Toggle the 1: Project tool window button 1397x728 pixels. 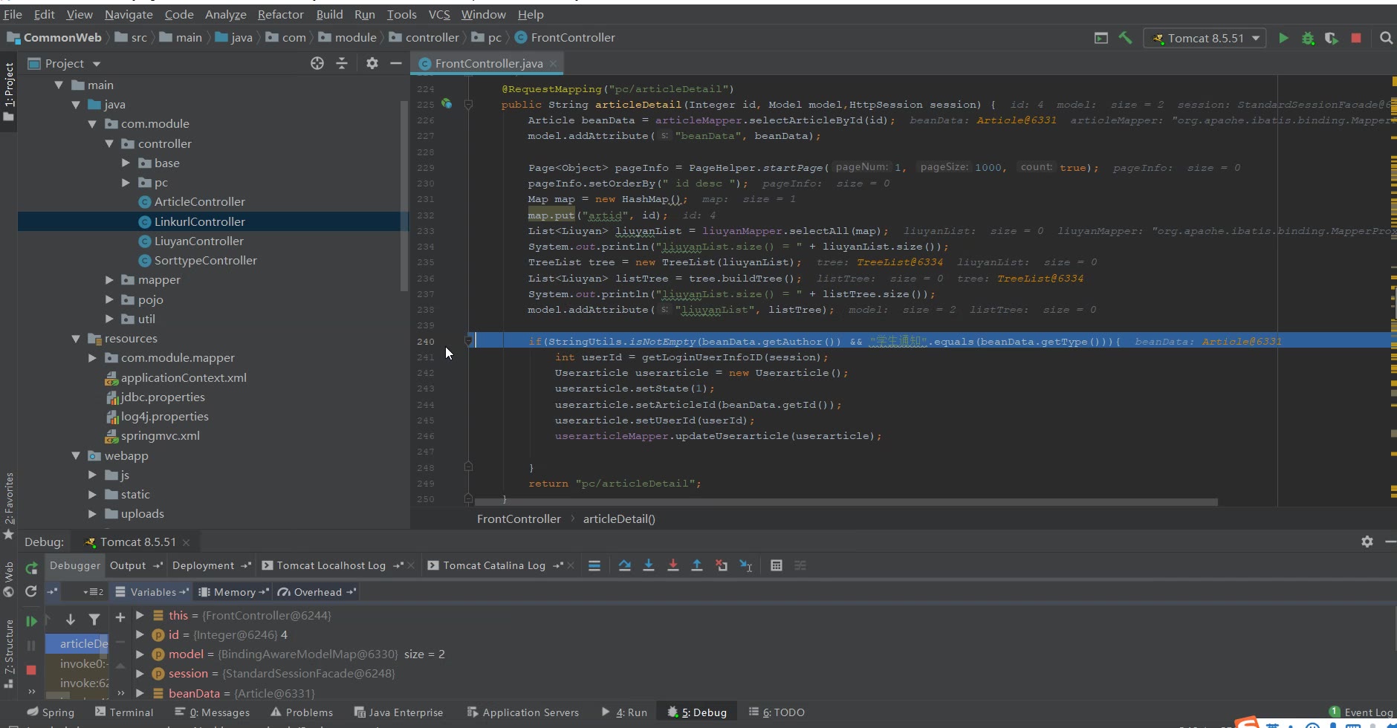[x=9, y=91]
